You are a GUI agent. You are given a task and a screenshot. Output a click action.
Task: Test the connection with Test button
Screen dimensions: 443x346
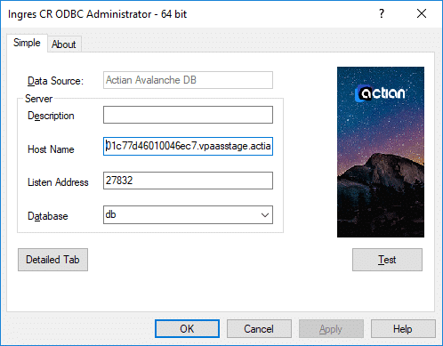click(387, 260)
